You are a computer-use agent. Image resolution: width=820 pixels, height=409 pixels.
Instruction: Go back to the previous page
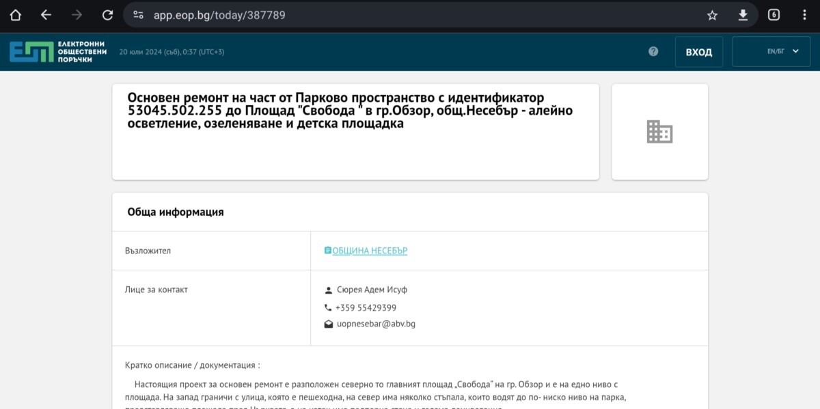46,15
